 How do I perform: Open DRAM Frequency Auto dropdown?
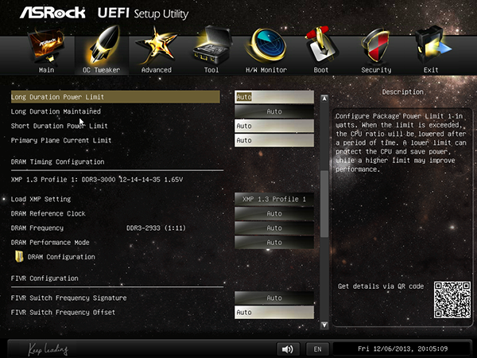click(274, 228)
